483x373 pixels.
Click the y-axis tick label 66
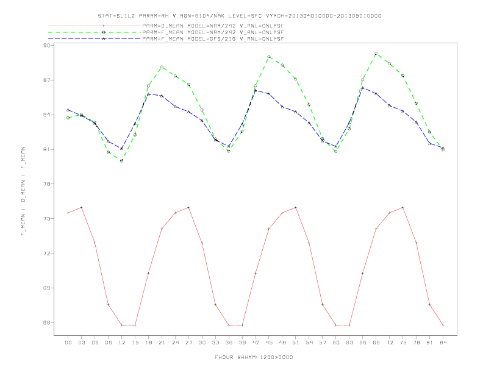[48, 323]
